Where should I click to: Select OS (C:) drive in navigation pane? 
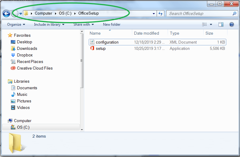click(23, 127)
